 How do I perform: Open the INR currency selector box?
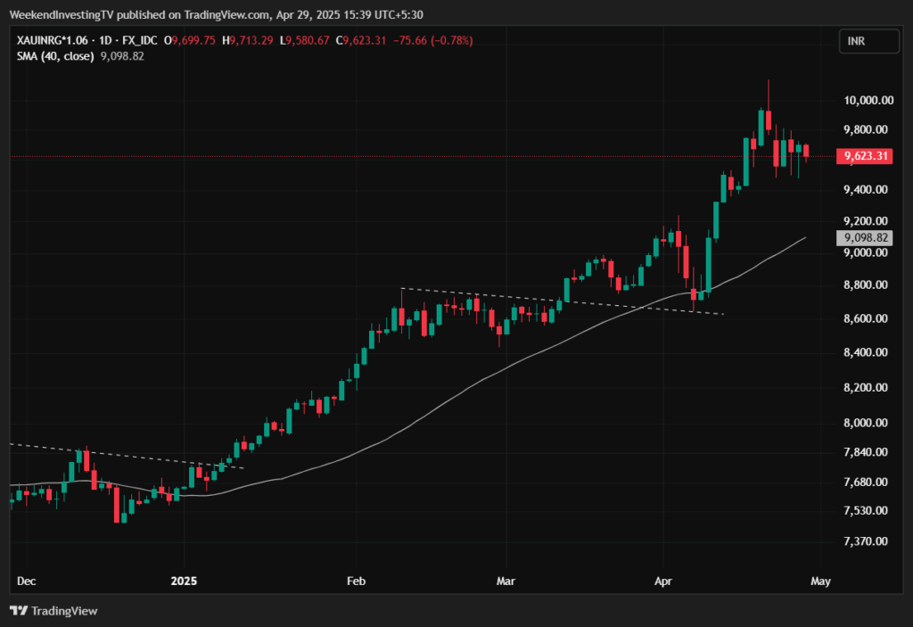tap(868, 41)
